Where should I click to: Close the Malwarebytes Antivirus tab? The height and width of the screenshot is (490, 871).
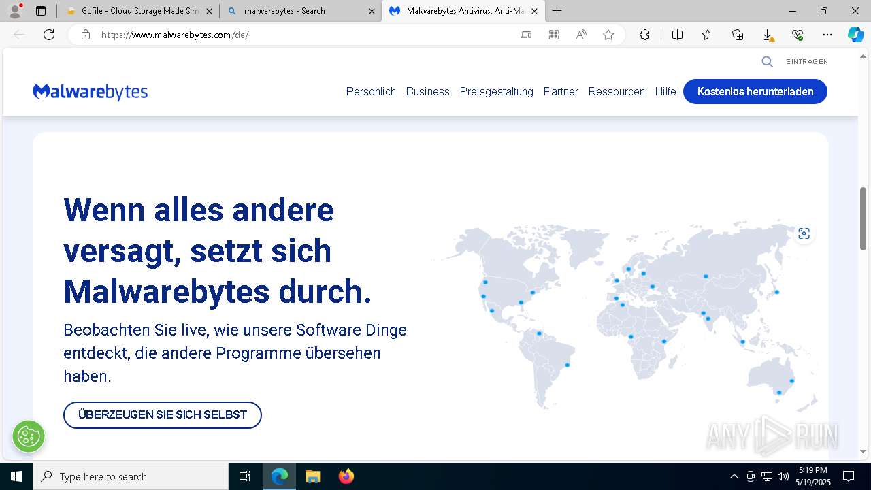click(534, 11)
